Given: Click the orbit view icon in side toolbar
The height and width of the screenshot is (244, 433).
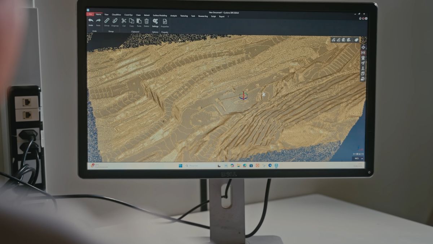Looking at the screenshot, I should (x=363, y=58).
